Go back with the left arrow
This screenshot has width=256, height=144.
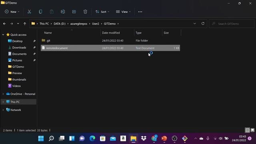coord(4,24)
